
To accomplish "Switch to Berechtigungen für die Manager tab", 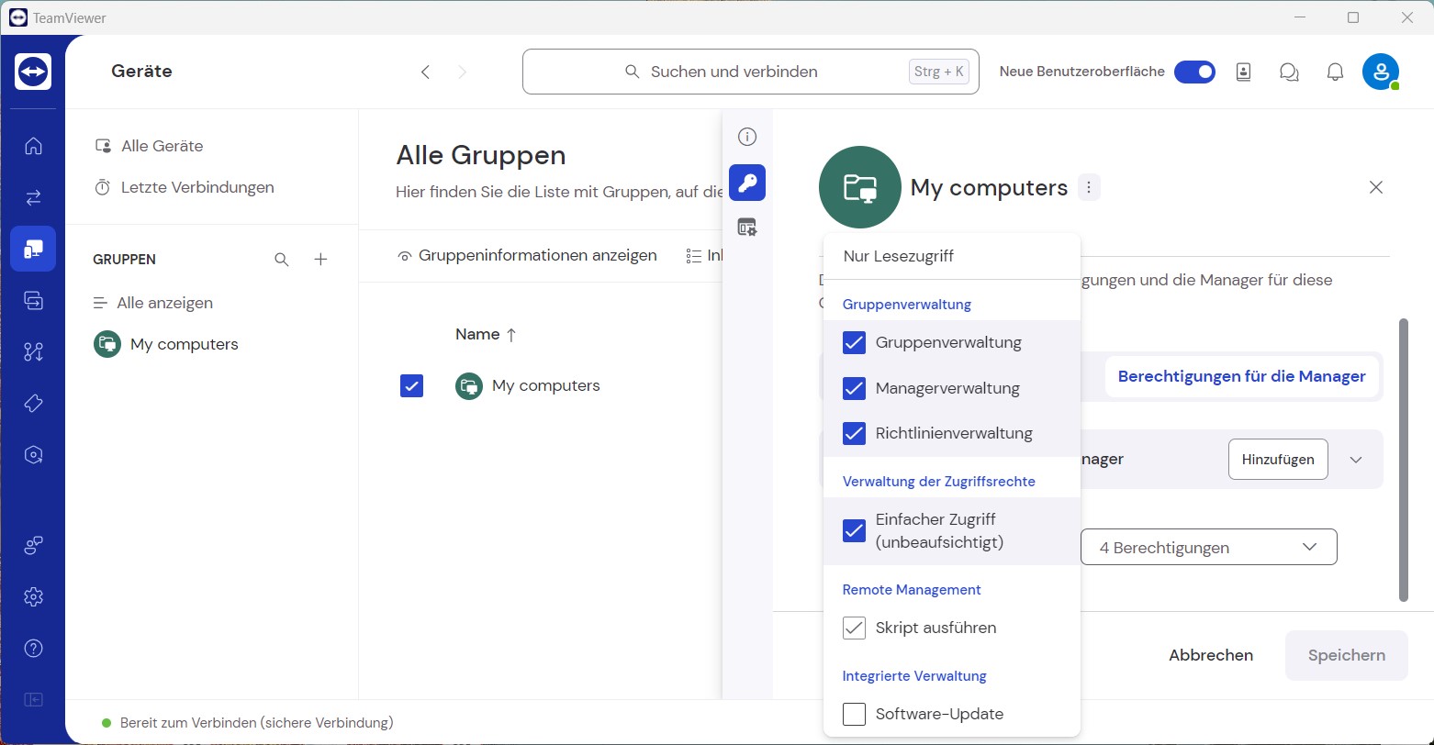I will pyautogui.click(x=1241, y=376).
